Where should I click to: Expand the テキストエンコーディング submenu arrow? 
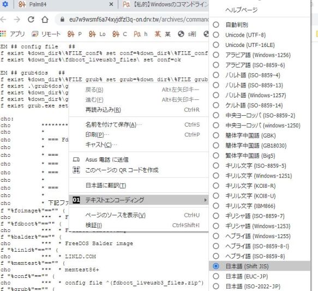click(205, 200)
